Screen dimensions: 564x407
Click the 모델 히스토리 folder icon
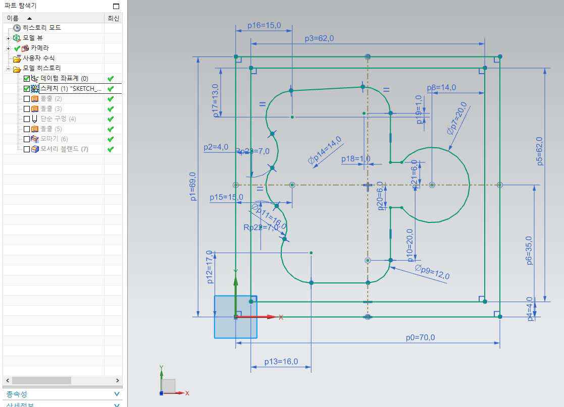(x=17, y=69)
